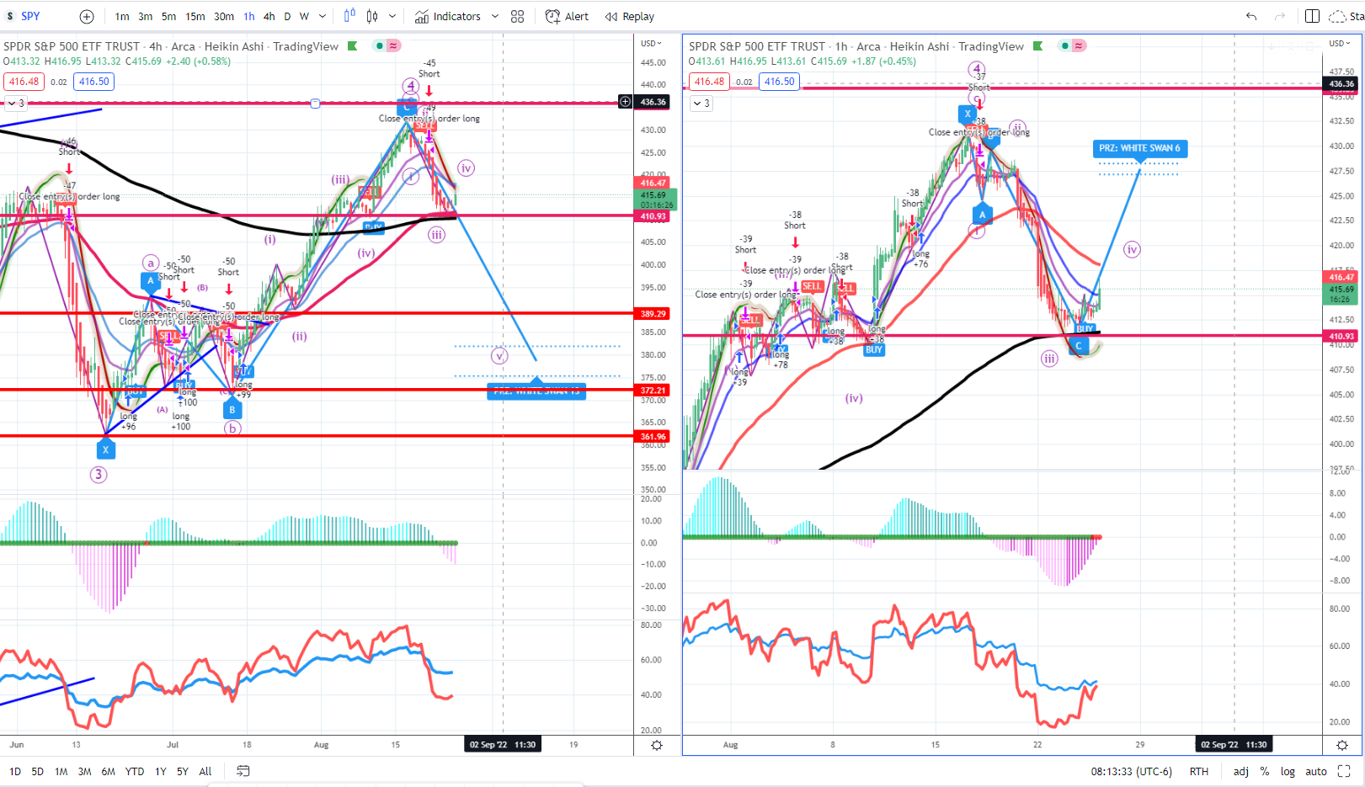Open 1h chart time axis settings gear
Image resolution: width=1365 pixels, height=787 pixels.
click(1342, 745)
